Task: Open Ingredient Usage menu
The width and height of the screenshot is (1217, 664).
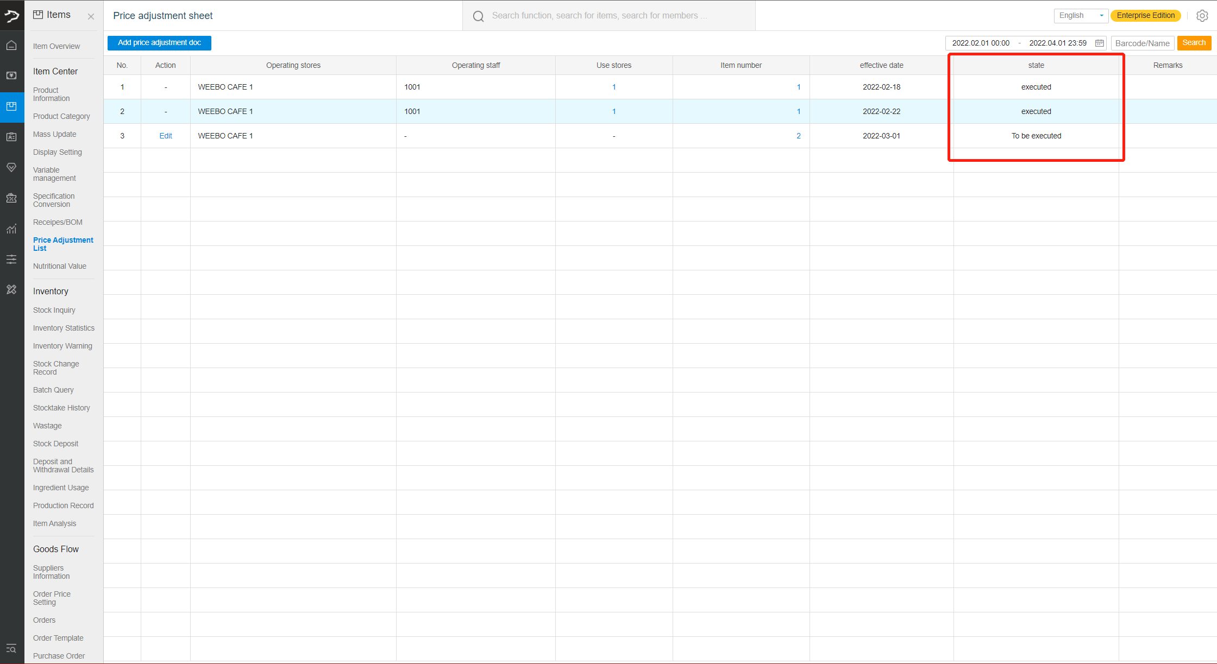Action: click(x=61, y=488)
